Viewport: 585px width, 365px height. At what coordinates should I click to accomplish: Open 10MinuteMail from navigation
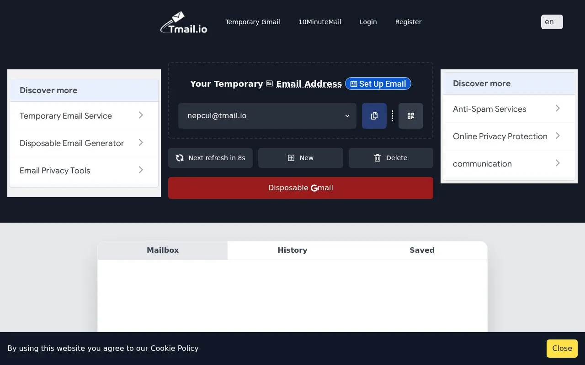click(x=320, y=22)
